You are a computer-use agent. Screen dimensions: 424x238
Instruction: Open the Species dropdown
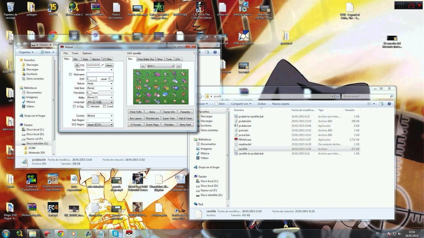(100, 70)
